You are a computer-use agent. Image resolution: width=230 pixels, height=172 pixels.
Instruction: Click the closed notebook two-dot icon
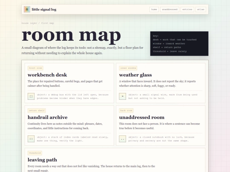(123, 139)
